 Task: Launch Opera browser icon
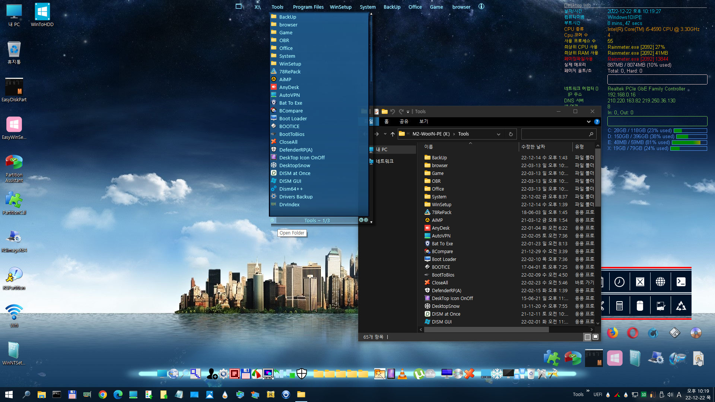632,332
